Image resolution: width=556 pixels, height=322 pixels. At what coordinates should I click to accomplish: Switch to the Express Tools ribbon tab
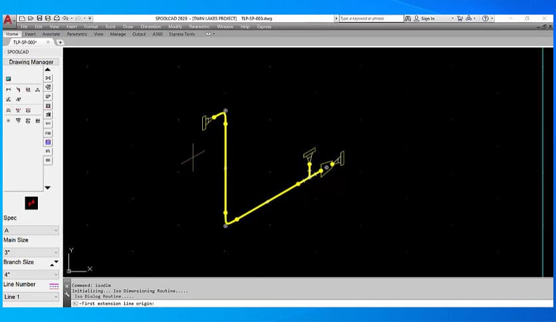(x=182, y=34)
